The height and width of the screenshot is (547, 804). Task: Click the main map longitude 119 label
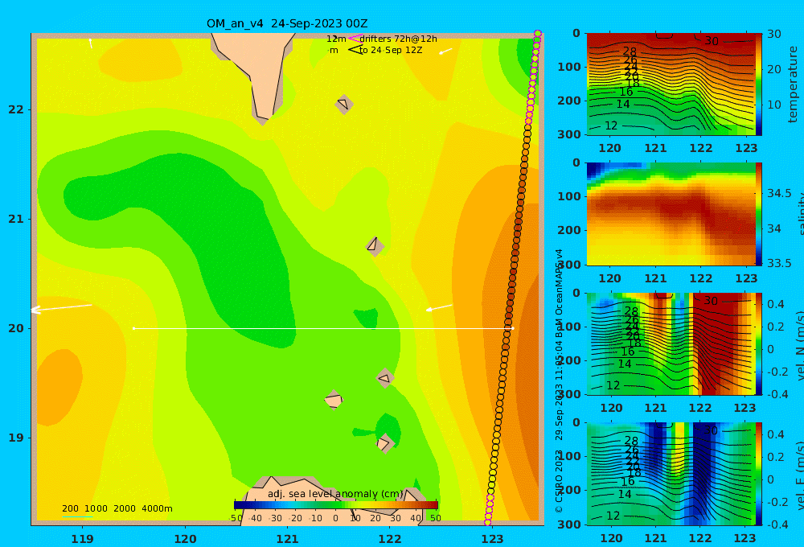tap(82, 539)
